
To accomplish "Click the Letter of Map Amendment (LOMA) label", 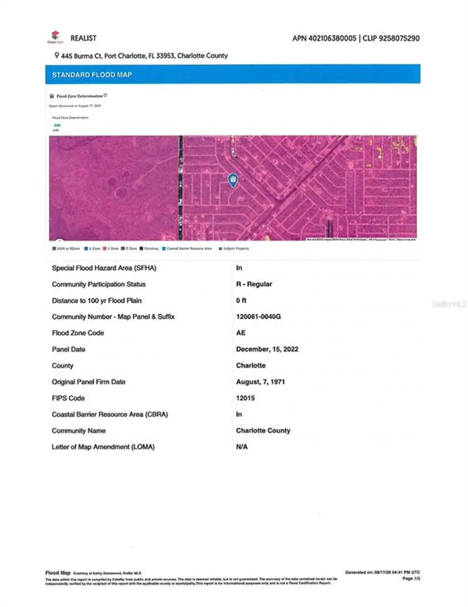I will 103,447.
